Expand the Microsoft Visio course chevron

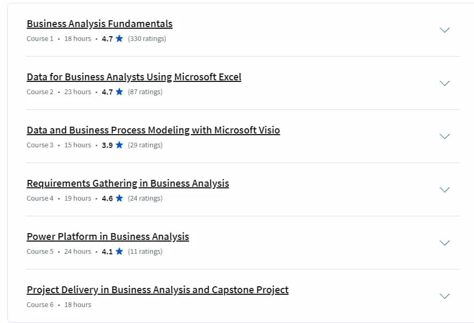pyautogui.click(x=444, y=136)
